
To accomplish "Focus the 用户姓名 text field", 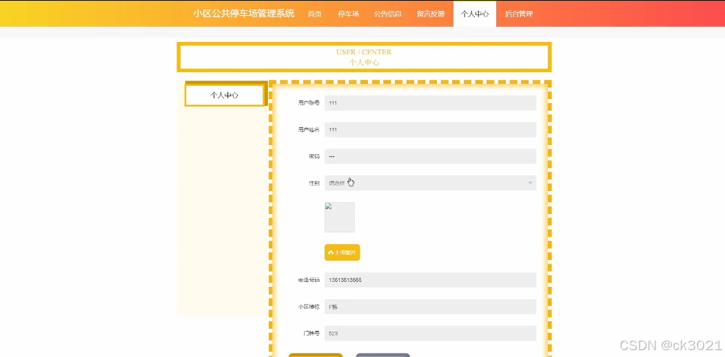I will tap(430, 129).
